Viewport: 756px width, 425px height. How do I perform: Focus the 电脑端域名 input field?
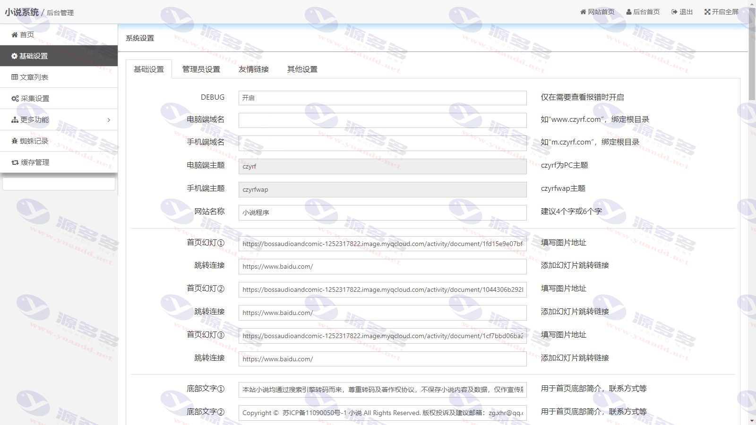point(382,120)
